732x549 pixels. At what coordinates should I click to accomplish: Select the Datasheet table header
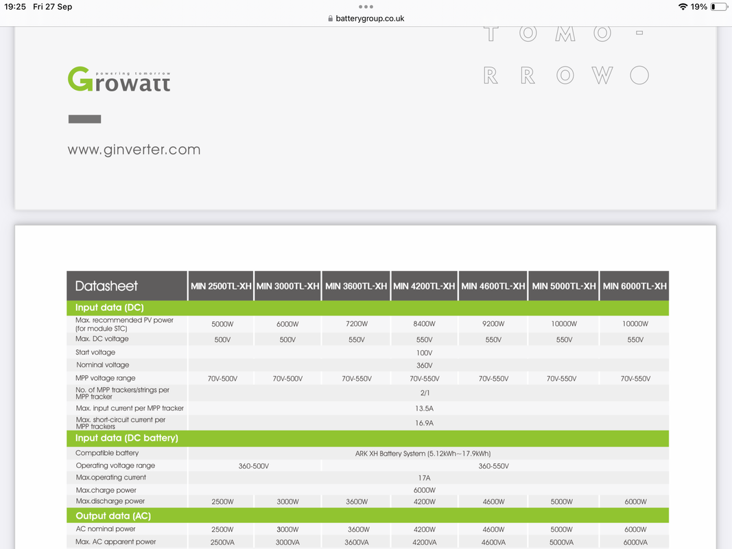tap(127, 285)
